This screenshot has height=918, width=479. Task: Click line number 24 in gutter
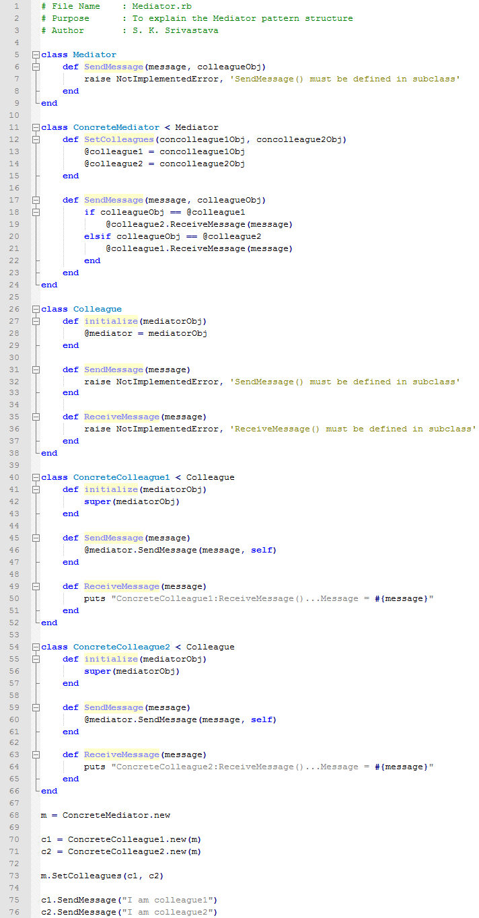pos(15,285)
